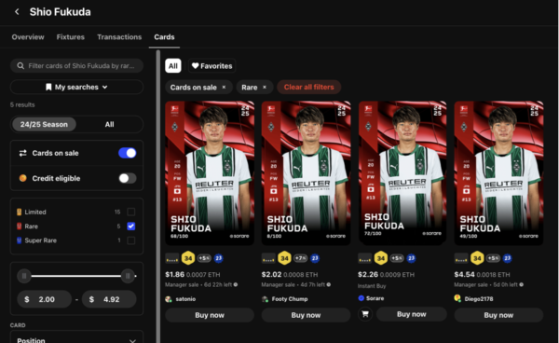This screenshot has height=343, width=559.
Task: Click Clear all filters
Action: pyautogui.click(x=308, y=87)
